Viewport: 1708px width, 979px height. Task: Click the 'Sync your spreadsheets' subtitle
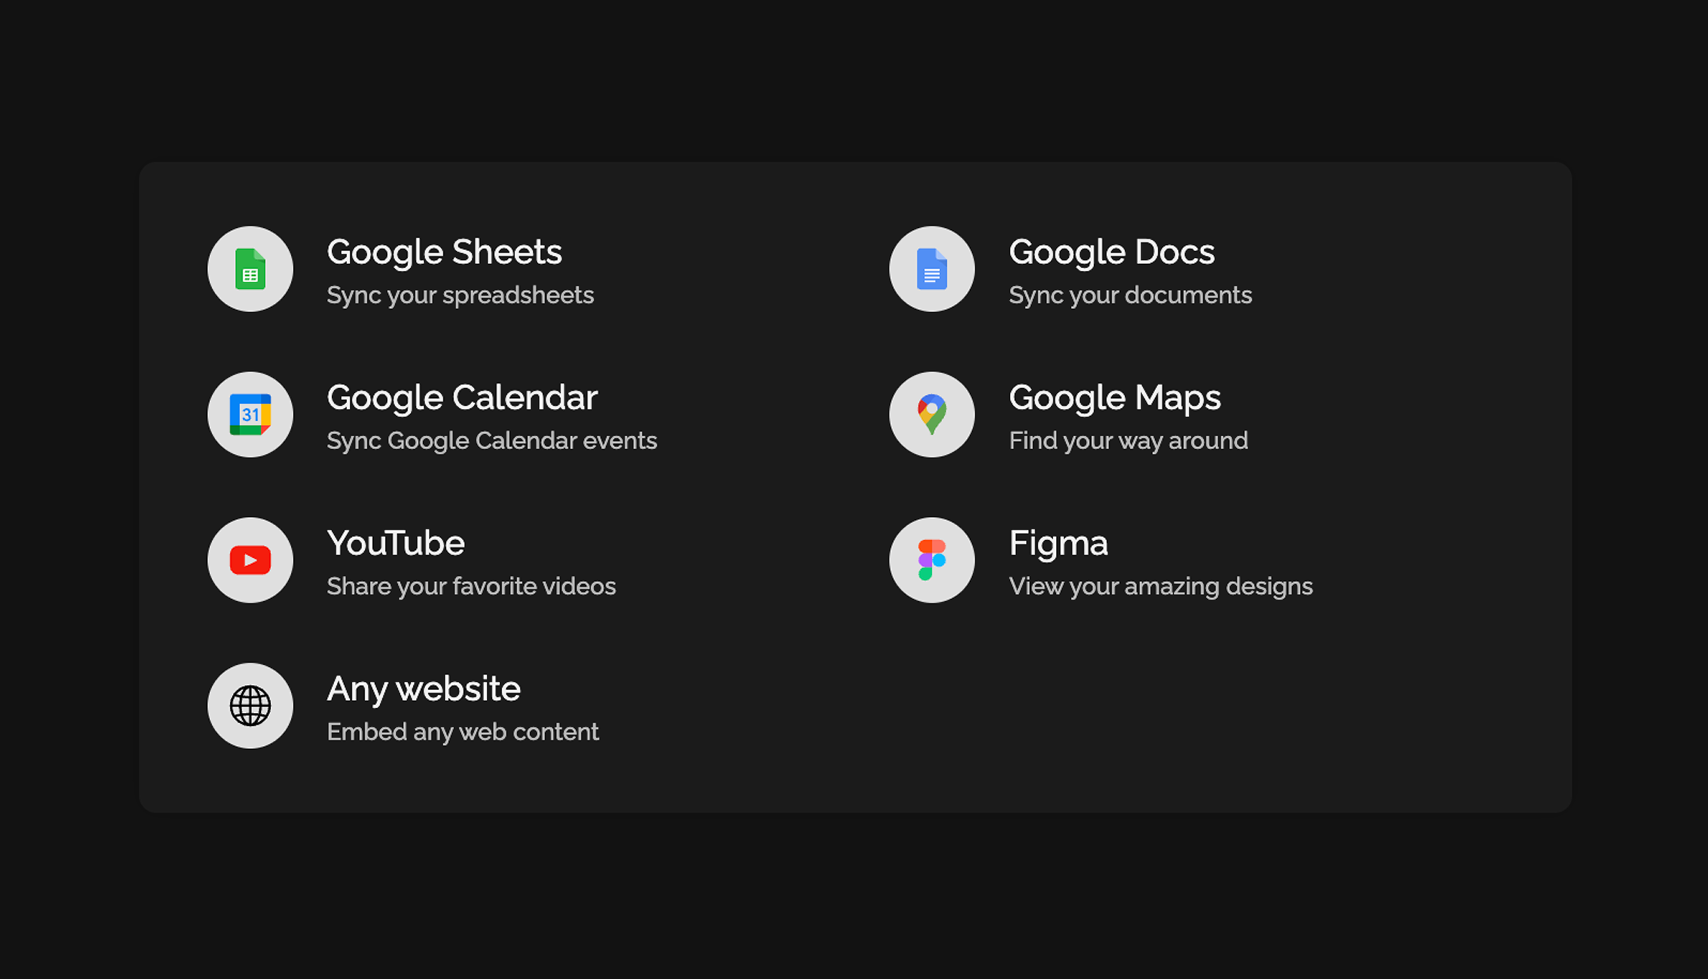click(459, 295)
